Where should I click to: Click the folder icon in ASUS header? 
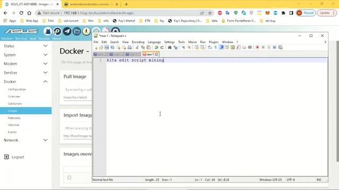coord(76,31)
